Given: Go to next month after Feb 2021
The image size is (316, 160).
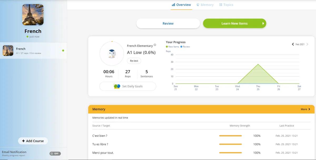Looking at the screenshot, I should click(307, 44).
